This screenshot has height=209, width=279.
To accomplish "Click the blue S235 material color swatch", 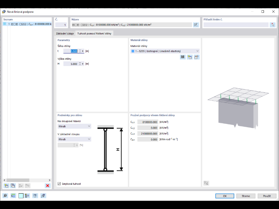I will pos(133,51).
